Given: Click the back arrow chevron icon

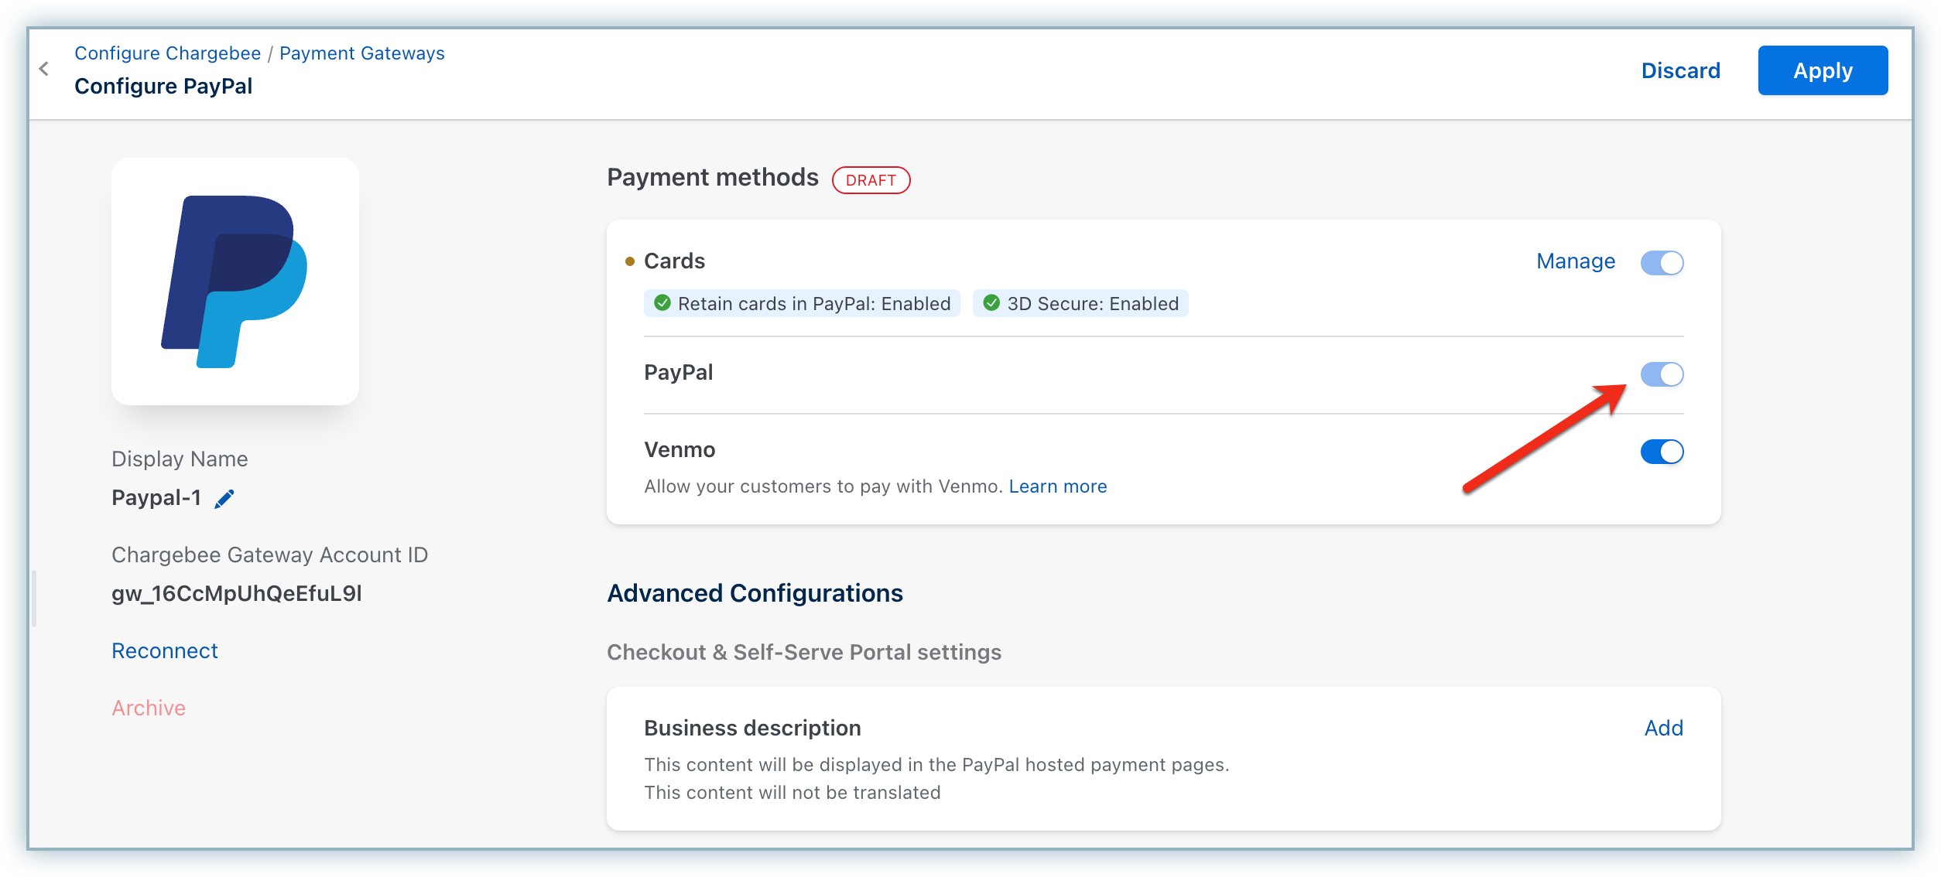Looking at the screenshot, I should (44, 69).
